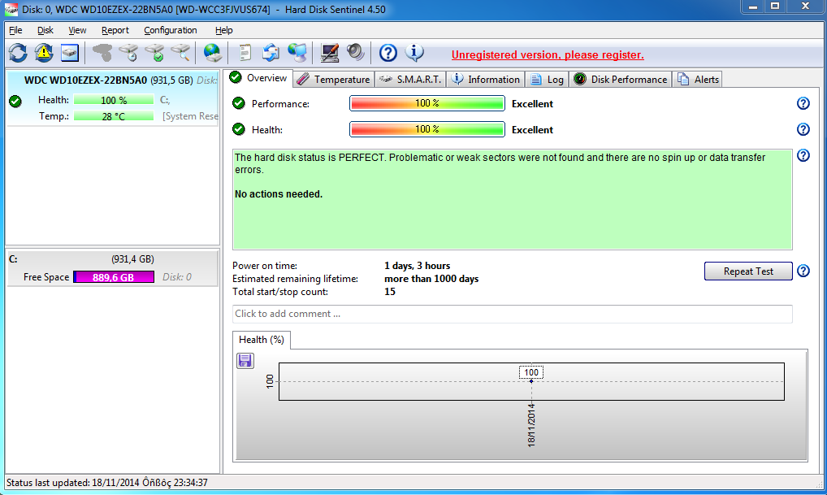
Task: Click the Excellent label beside the Performance bar
Action: tap(532, 104)
